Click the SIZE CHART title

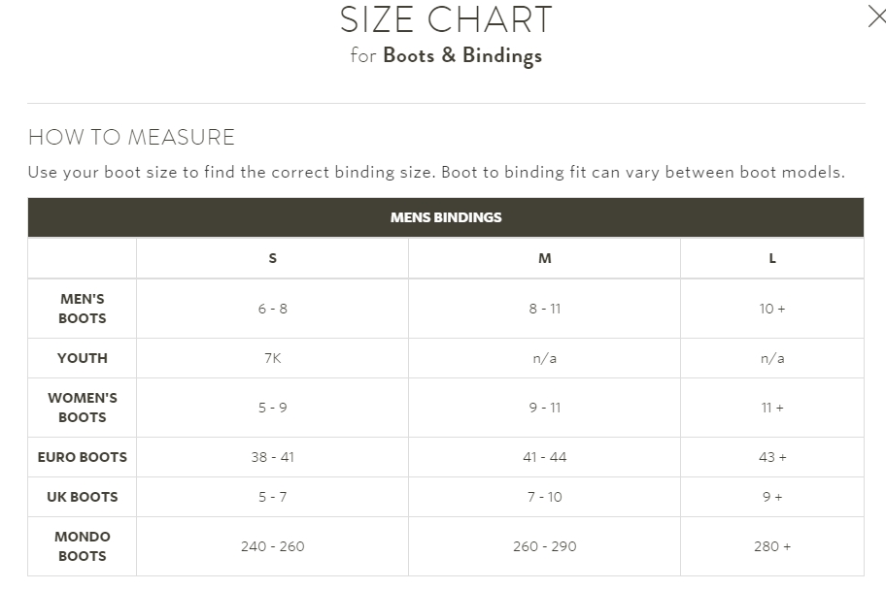[x=445, y=19]
